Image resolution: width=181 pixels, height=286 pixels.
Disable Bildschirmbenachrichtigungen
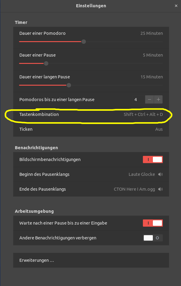coord(153,159)
